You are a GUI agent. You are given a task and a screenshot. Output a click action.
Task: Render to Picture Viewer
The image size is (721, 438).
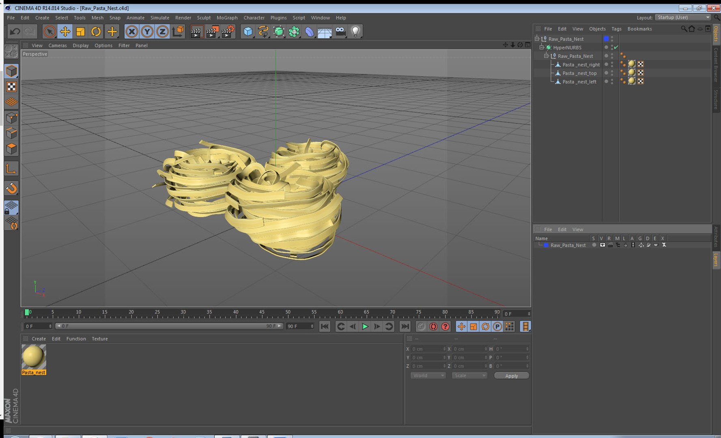pos(213,31)
